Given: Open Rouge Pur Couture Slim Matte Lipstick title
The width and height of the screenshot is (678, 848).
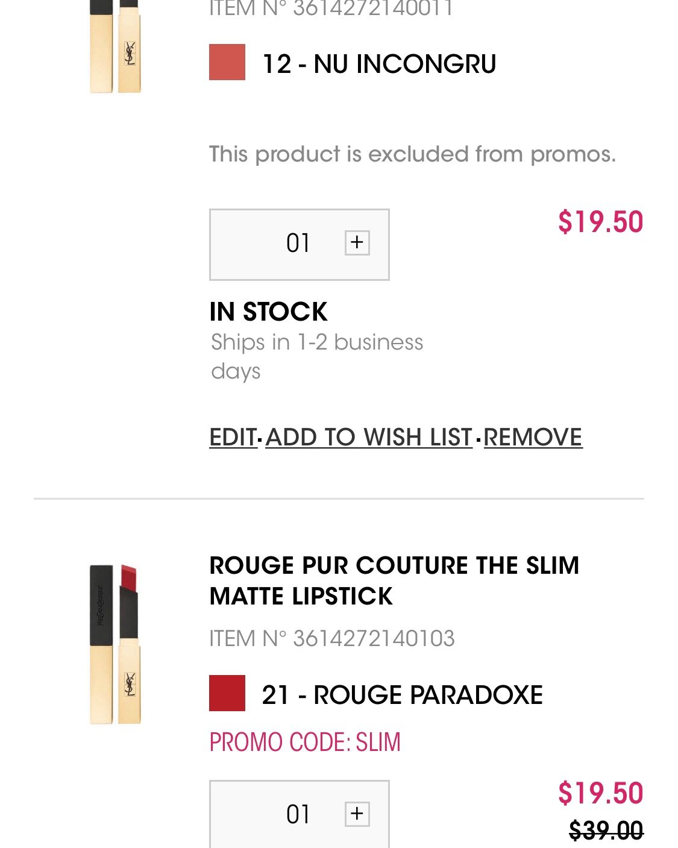Looking at the screenshot, I should [394, 580].
